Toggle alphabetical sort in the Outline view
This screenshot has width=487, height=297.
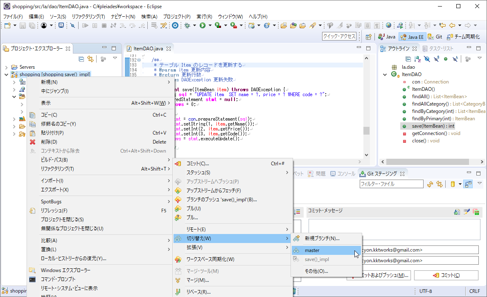[417, 58]
